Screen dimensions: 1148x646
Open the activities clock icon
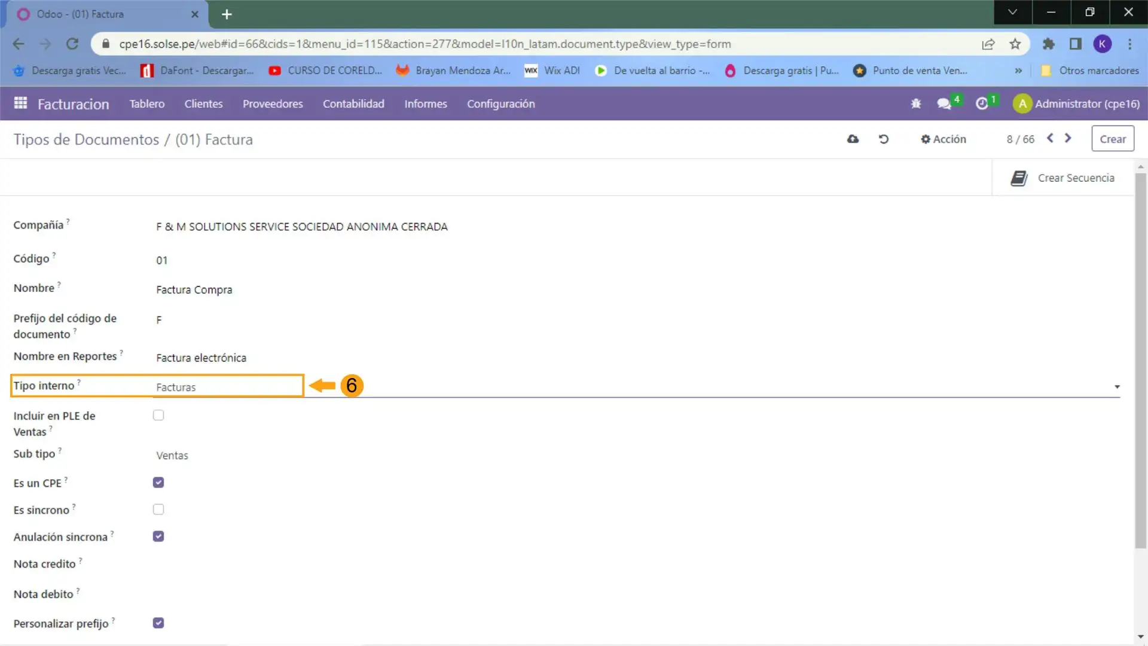982,104
